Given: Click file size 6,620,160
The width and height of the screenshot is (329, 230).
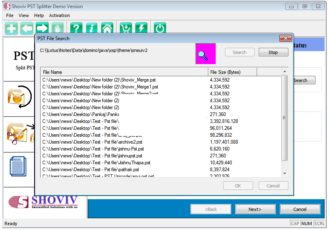Looking at the screenshot, I should click(x=220, y=149).
